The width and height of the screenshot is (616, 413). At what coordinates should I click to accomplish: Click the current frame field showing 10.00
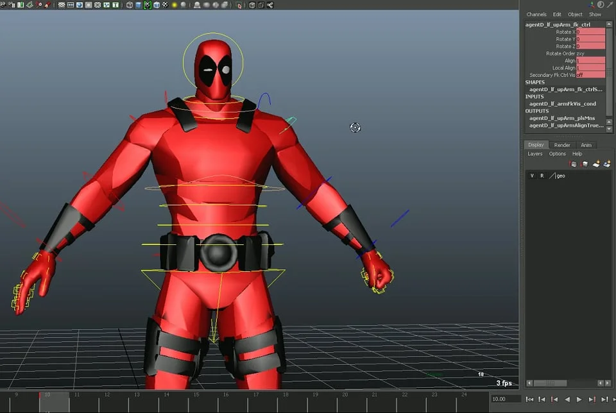(506, 399)
